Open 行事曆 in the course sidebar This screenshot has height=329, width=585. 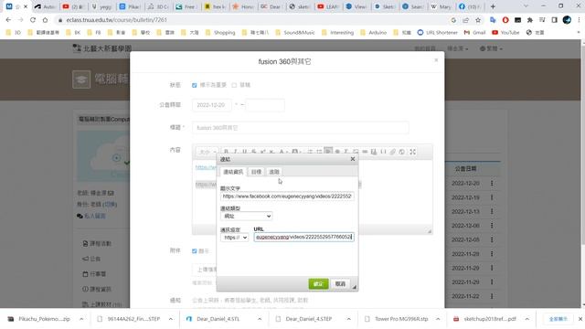[x=94, y=274]
